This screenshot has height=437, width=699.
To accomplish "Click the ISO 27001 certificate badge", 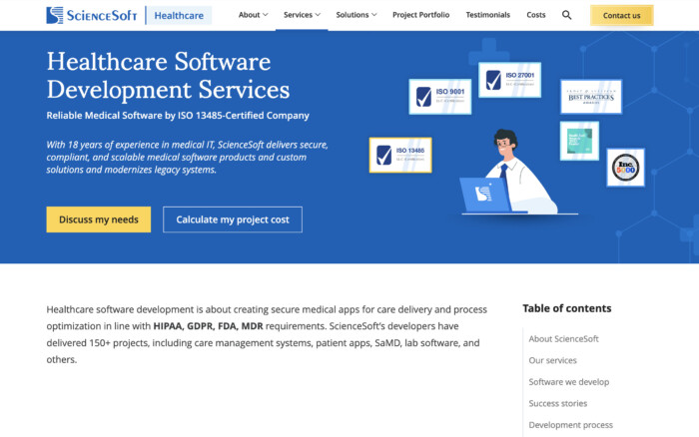I will pos(509,80).
